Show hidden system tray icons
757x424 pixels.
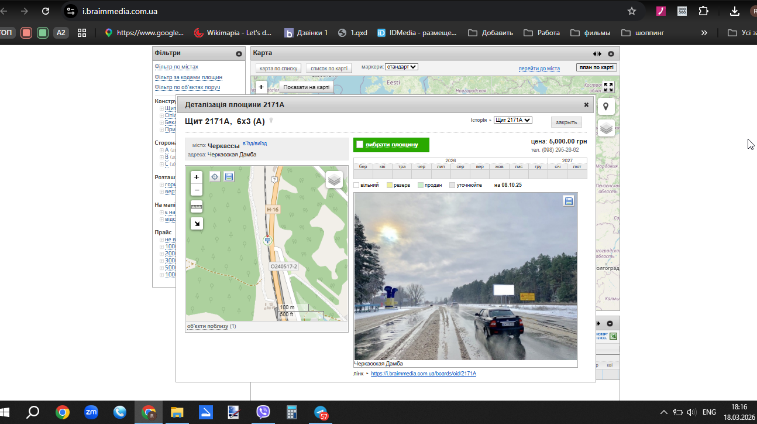pyautogui.click(x=663, y=412)
